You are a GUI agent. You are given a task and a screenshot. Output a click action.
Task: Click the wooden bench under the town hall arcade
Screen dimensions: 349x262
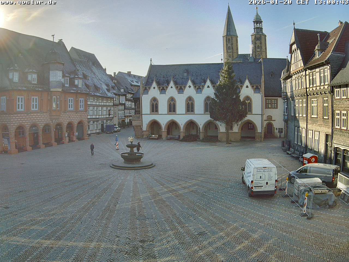point(153,137)
